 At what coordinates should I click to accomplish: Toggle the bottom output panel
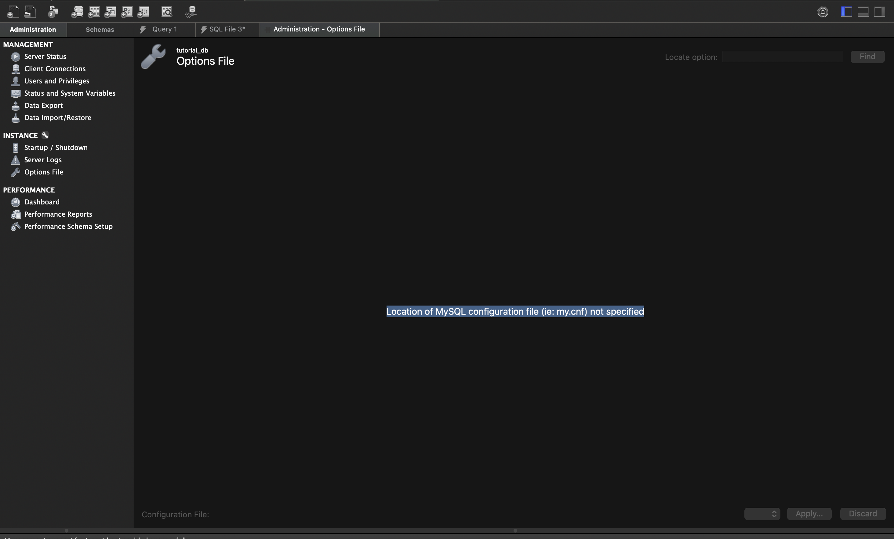coord(863,12)
